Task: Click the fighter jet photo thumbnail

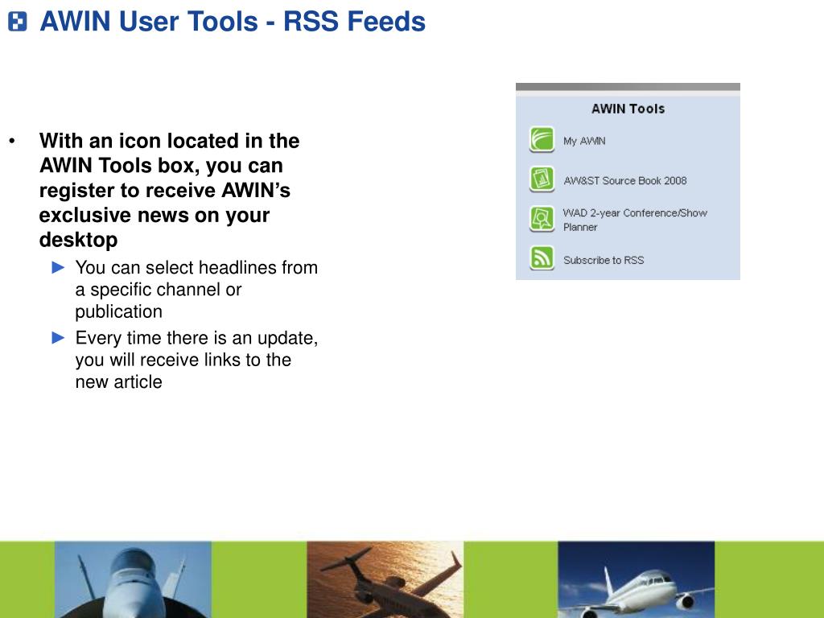Action: click(133, 579)
